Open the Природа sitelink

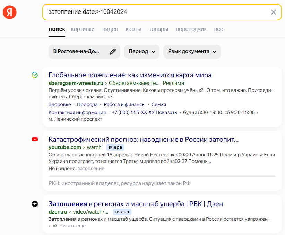pyautogui.click(x=87, y=105)
